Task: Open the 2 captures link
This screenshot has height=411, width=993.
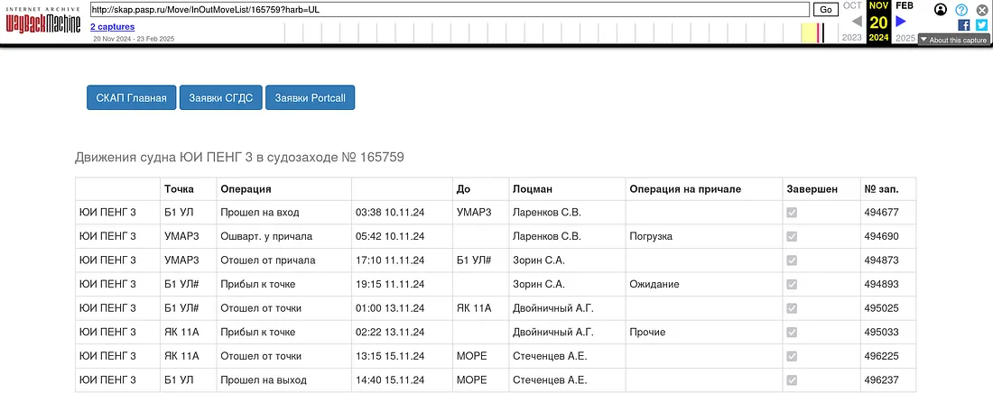Action: (x=112, y=27)
